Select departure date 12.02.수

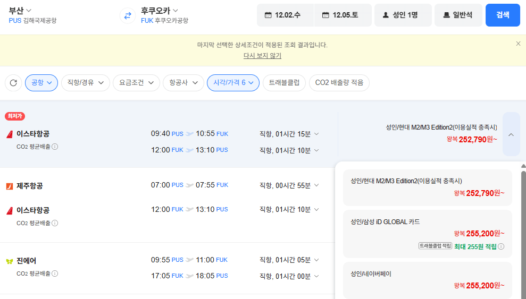pos(286,15)
